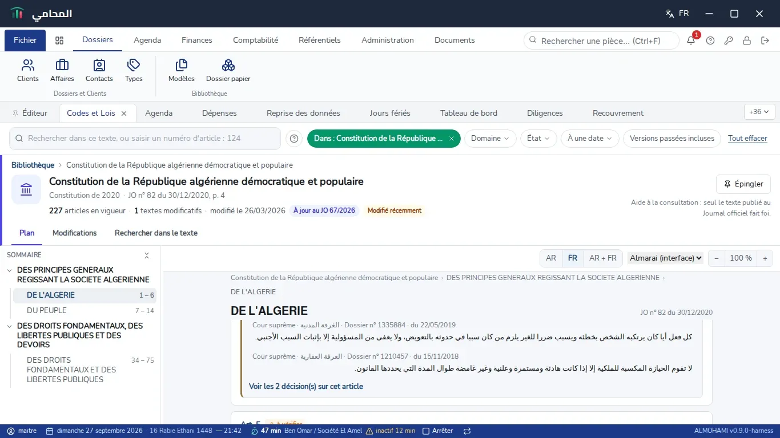
Task: Switch to the Recouvrement tab
Action: pos(618,113)
